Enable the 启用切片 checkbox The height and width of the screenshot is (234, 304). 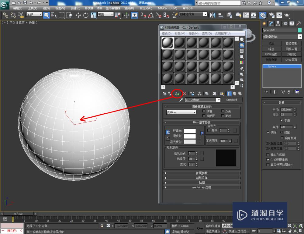click(282, 138)
